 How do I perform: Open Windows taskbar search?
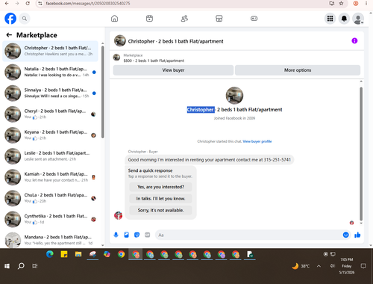tap(21, 266)
